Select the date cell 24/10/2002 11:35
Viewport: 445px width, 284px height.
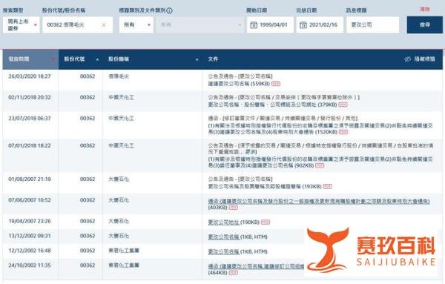30,265
